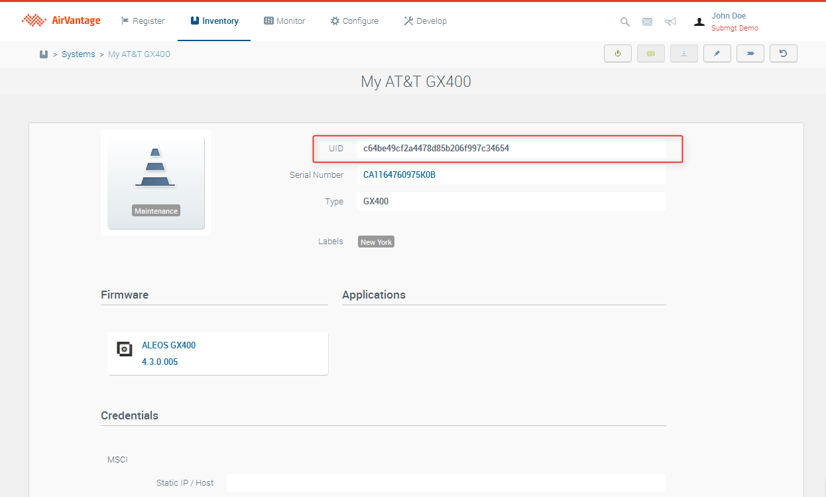Click the New York label tag
826x497 pixels.
coord(376,242)
